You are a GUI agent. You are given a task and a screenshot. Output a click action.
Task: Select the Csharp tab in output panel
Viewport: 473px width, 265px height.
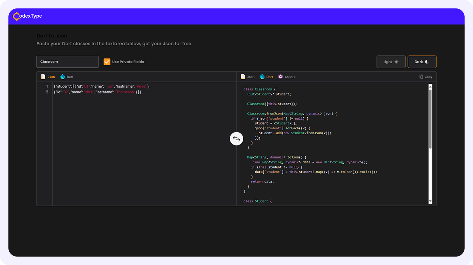[287, 77]
